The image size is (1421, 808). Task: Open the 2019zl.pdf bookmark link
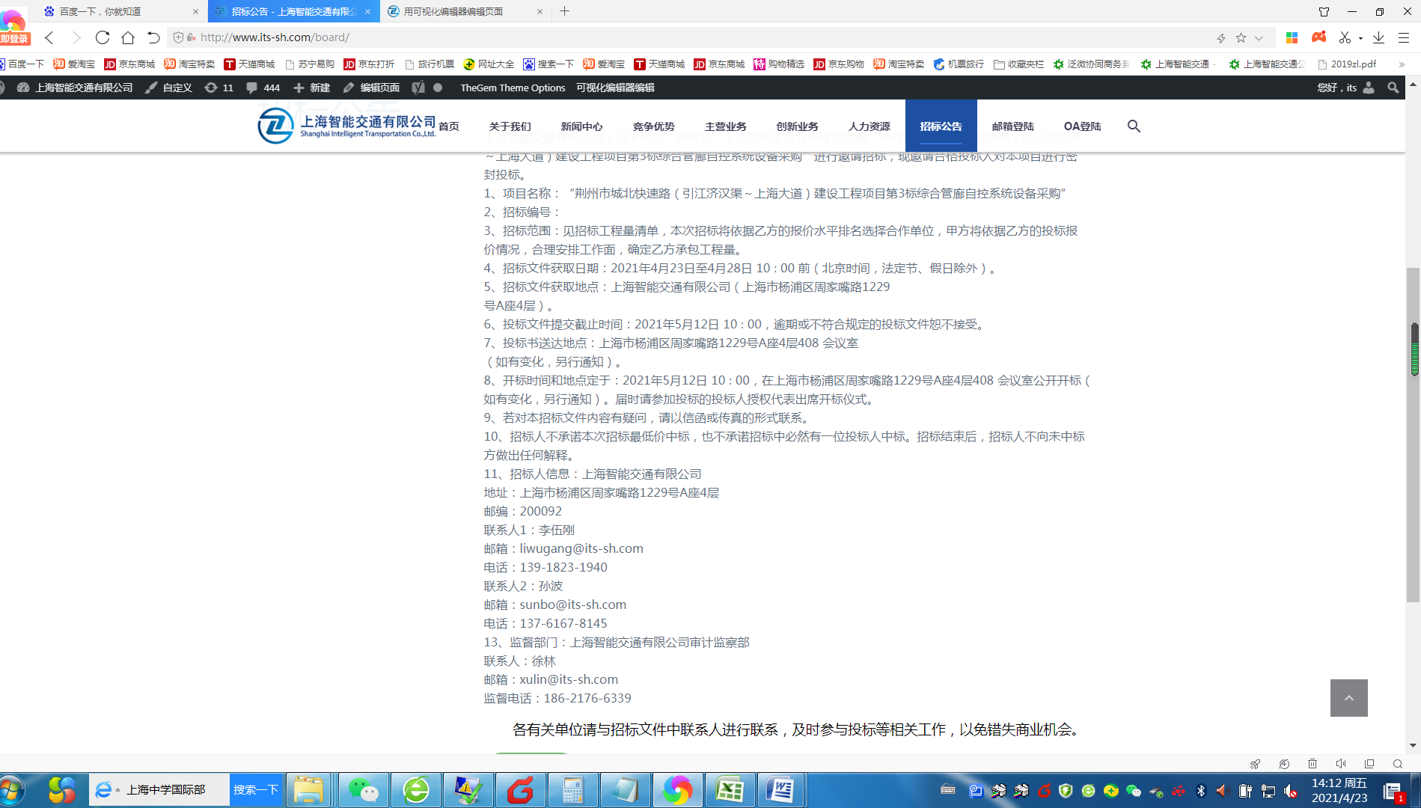pos(1347,64)
